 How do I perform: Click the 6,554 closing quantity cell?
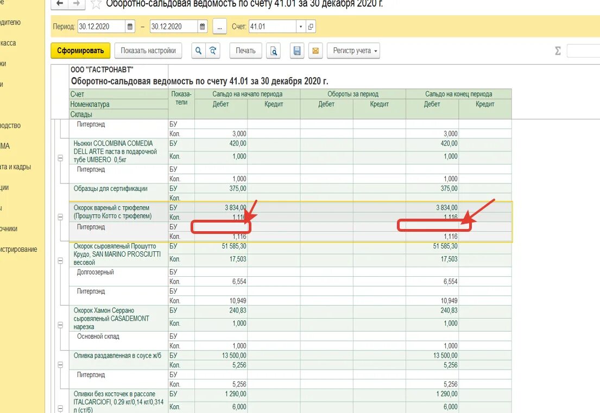(432, 281)
